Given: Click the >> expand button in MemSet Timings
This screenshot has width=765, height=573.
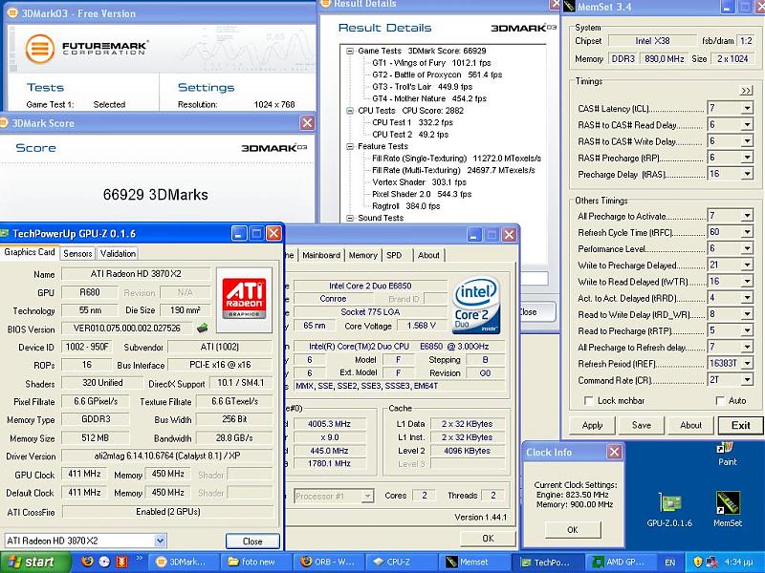Looking at the screenshot, I should [x=746, y=91].
